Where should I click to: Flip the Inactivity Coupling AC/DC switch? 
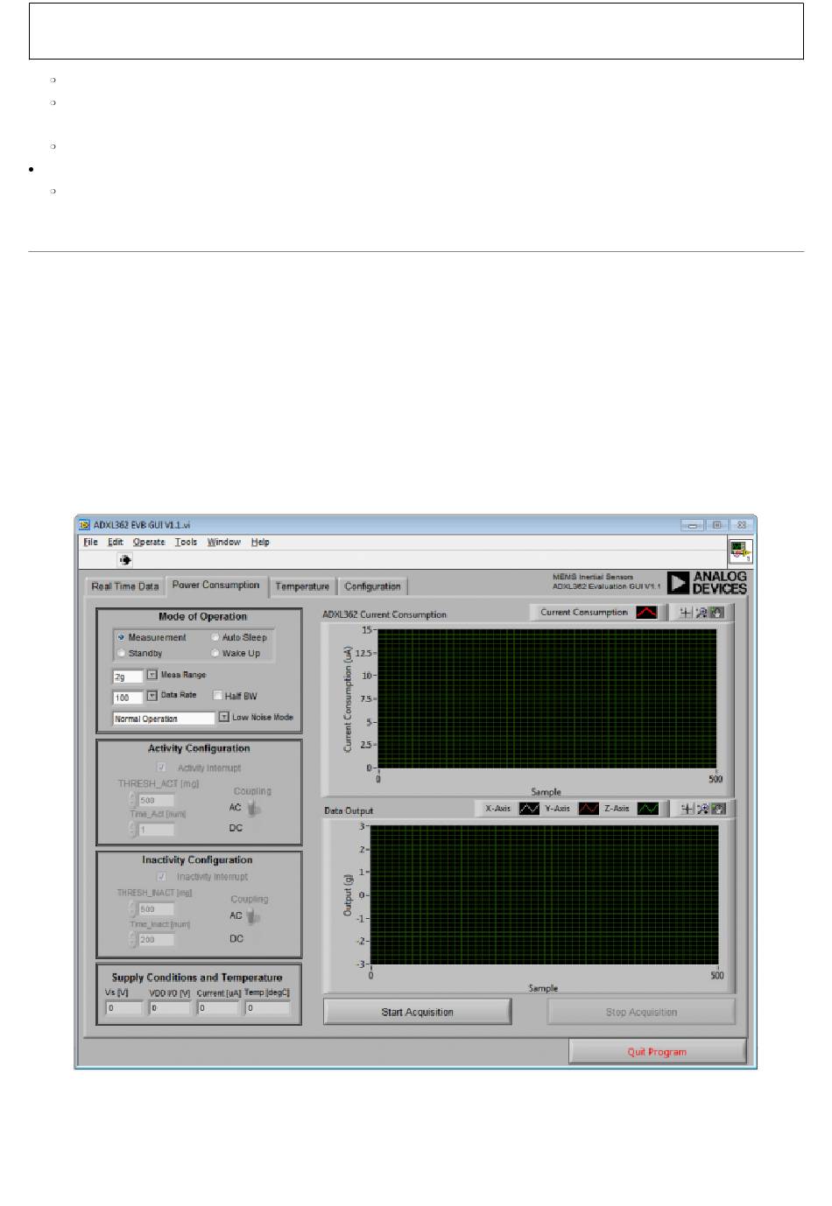[x=253, y=916]
